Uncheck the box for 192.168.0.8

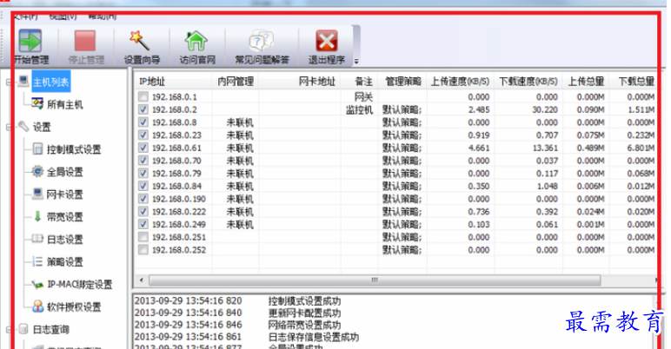tap(143, 122)
